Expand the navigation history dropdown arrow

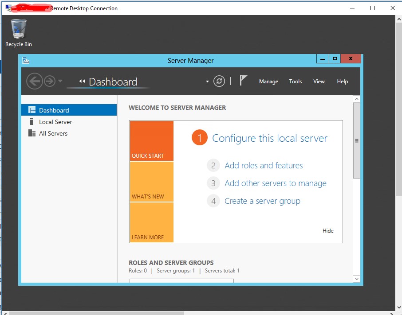(60, 82)
